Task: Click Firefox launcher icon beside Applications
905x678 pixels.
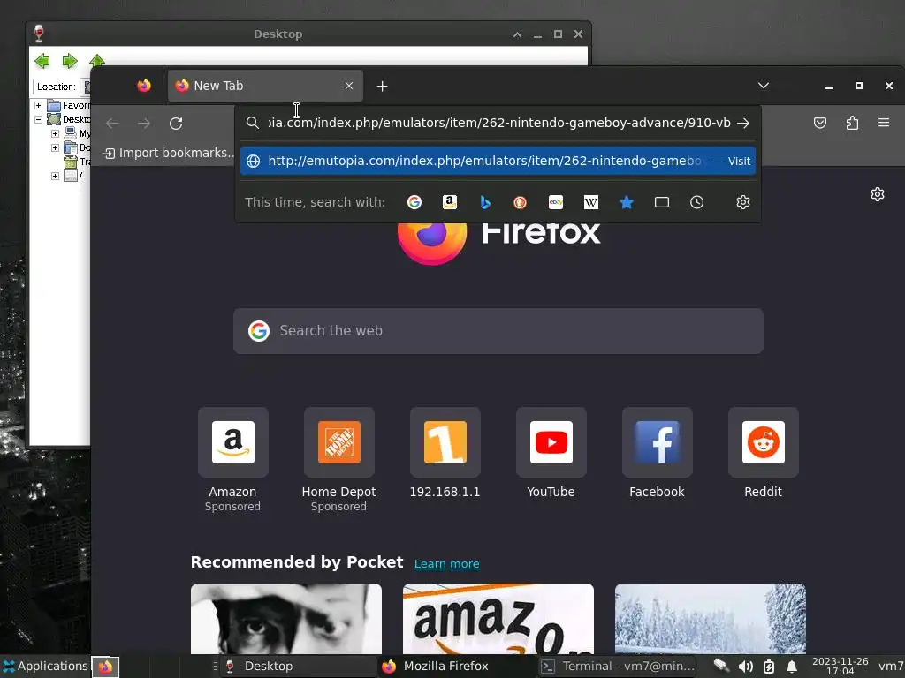Action: [x=105, y=667]
